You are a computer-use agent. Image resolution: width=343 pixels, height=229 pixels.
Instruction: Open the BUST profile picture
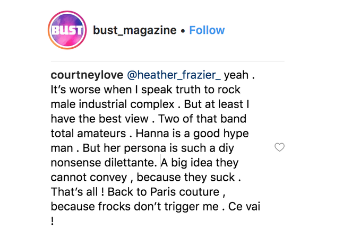67,30
